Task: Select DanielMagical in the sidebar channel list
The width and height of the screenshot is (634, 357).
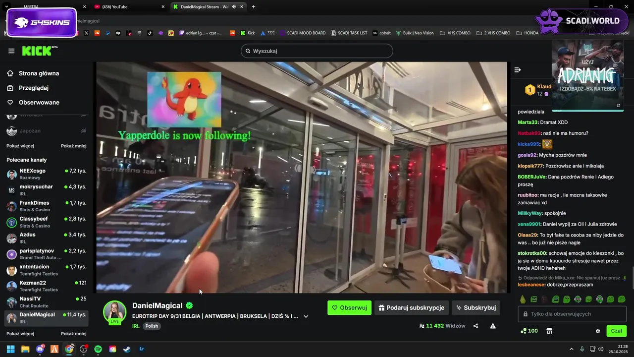Action: tap(47, 318)
